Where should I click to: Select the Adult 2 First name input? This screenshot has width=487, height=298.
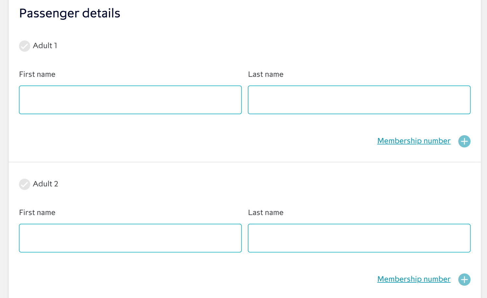pyautogui.click(x=130, y=238)
